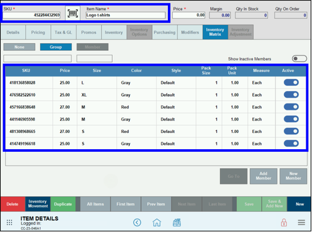Open the Inventory Options tab
Screen dimensions: 312x232
coord(139,32)
